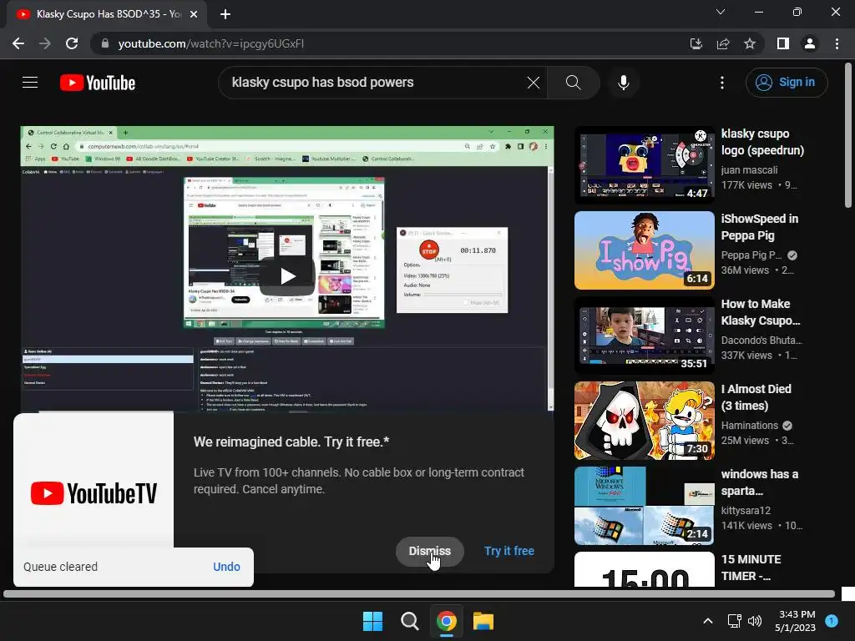Open klasky csupo logo (speedrun) thumbnail
This screenshot has height=641, width=855.
click(644, 165)
